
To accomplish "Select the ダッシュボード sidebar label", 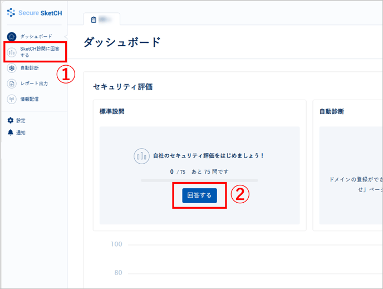I will pyautogui.click(x=36, y=37).
